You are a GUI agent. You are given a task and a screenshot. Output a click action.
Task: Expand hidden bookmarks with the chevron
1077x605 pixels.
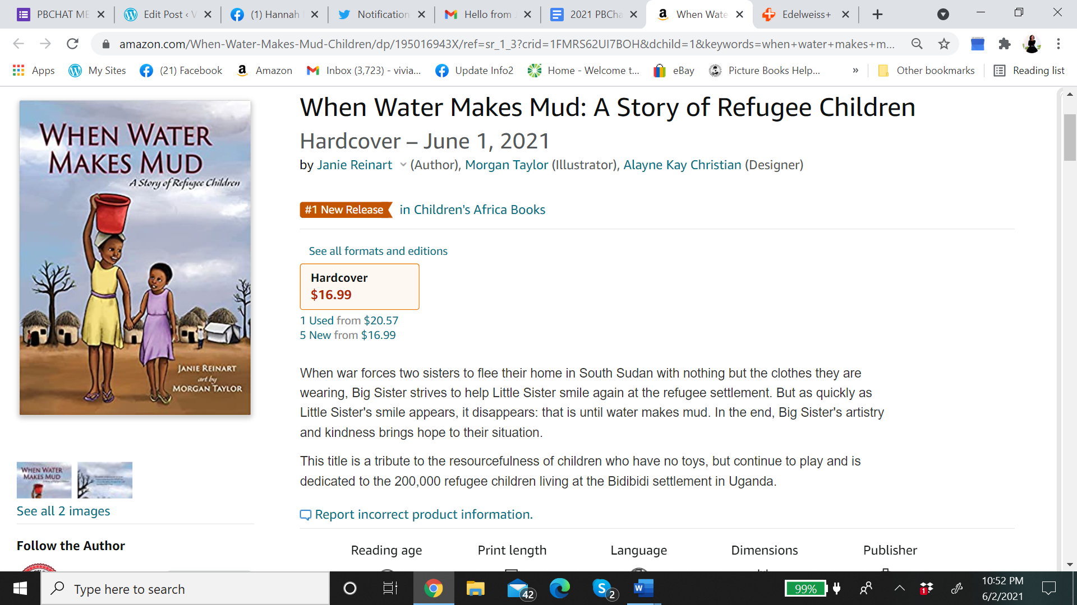click(855, 71)
